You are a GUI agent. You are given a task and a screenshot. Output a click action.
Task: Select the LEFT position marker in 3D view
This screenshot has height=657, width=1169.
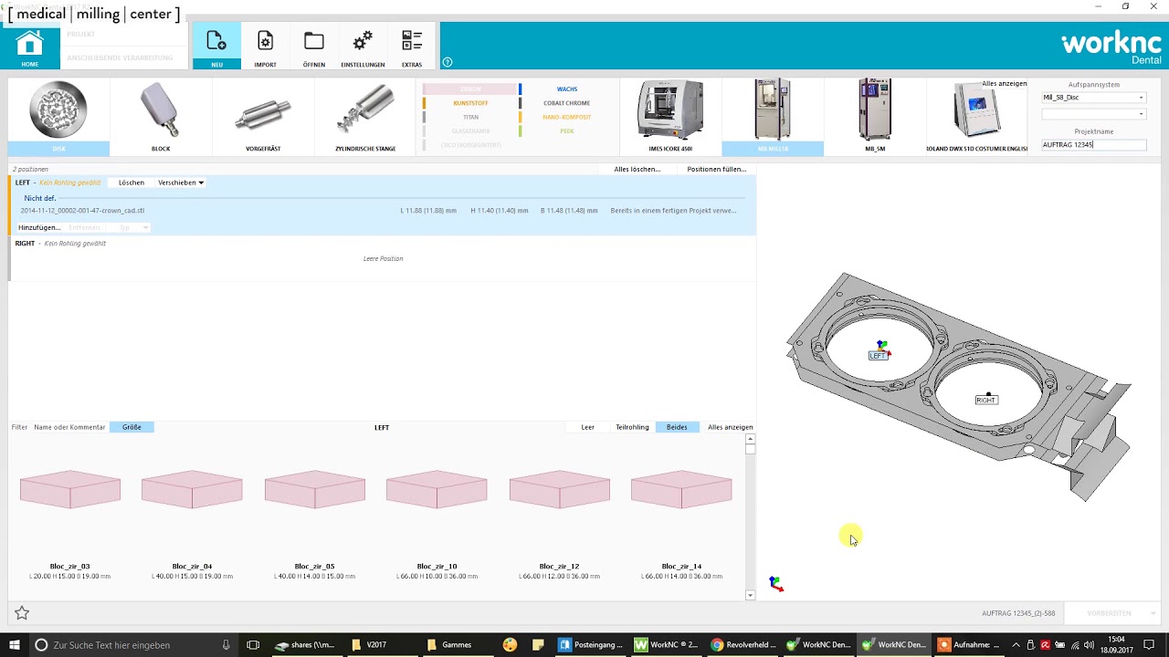[x=878, y=356]
